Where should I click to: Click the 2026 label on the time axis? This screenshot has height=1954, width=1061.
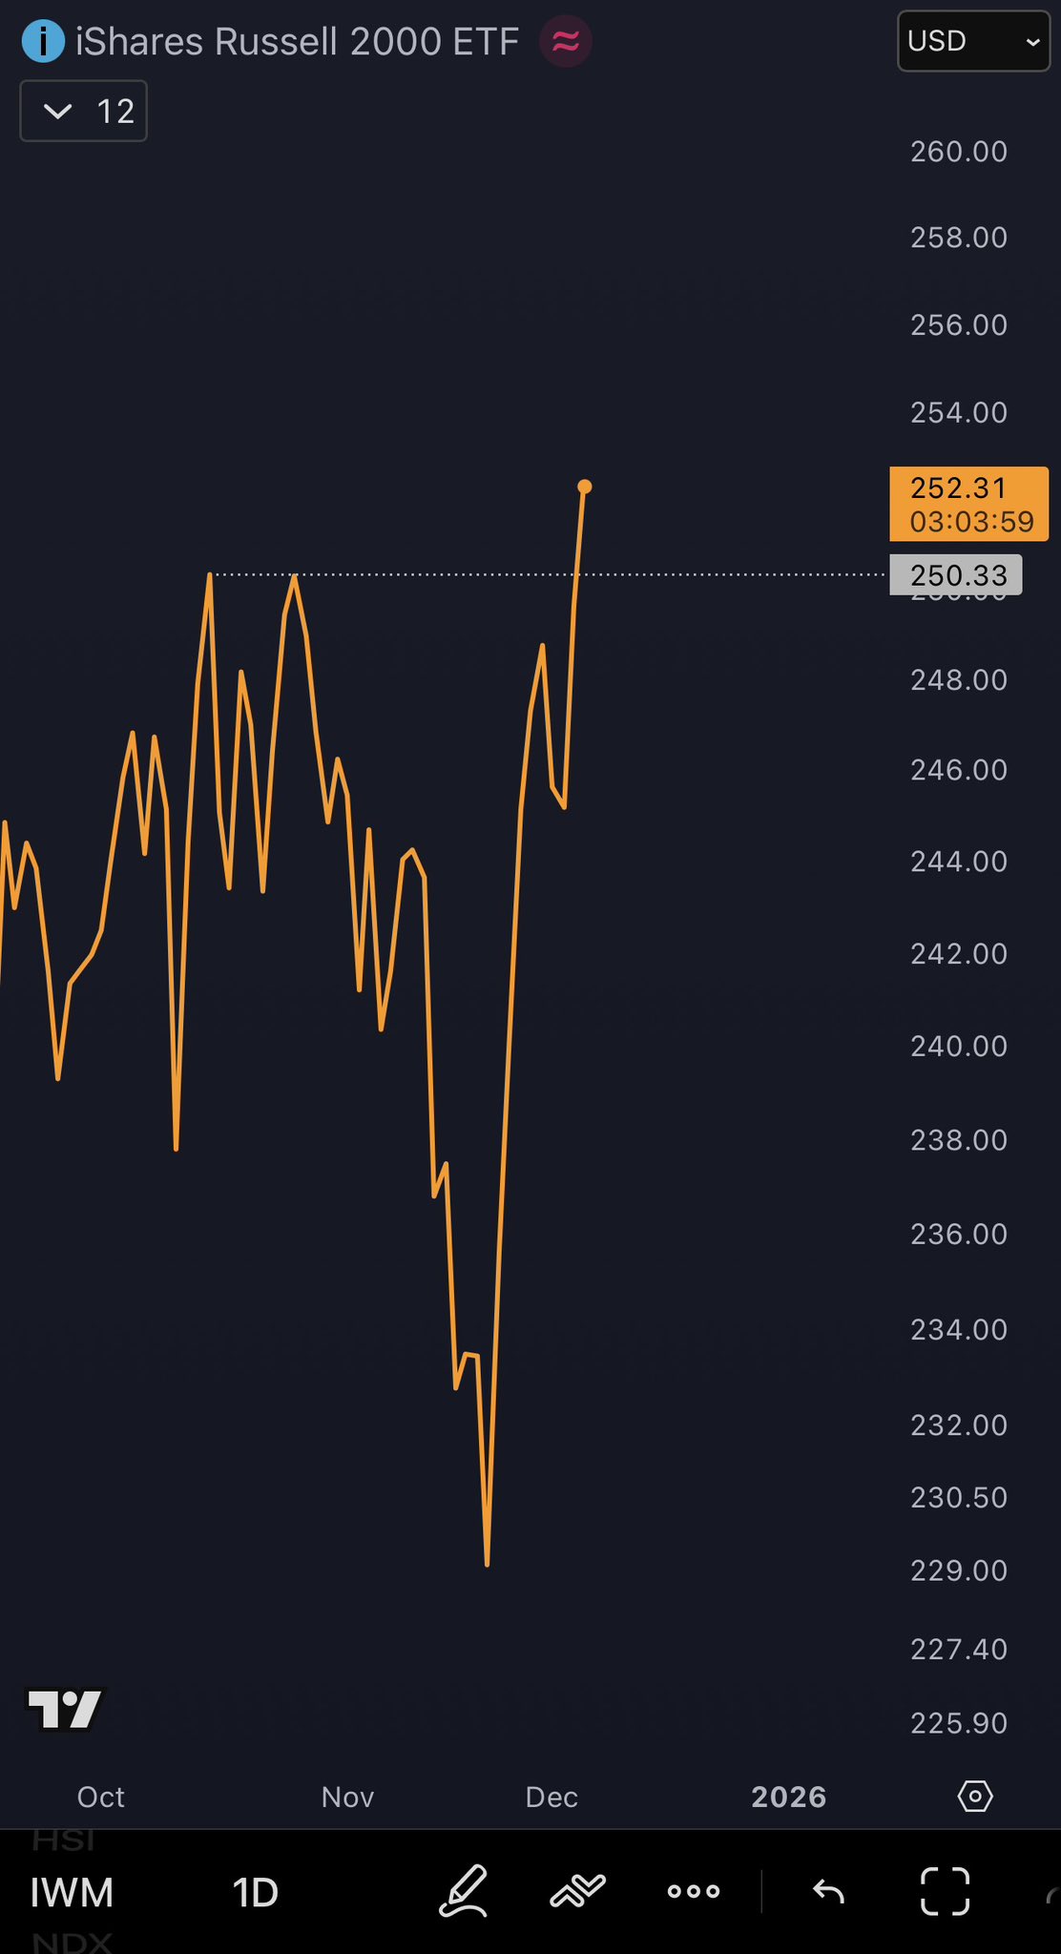[788, 1798]
